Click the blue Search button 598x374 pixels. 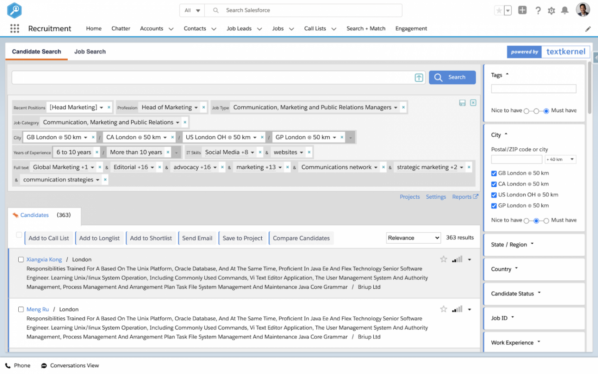452,77
